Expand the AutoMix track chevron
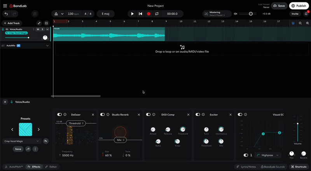Viewport: 311px width, 171px height. click(x=47, y=46)
